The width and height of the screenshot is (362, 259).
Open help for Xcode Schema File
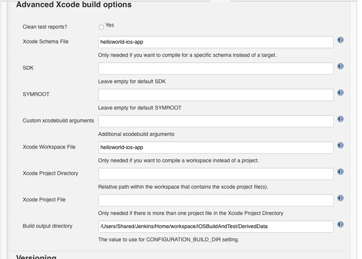coord(340,40)
